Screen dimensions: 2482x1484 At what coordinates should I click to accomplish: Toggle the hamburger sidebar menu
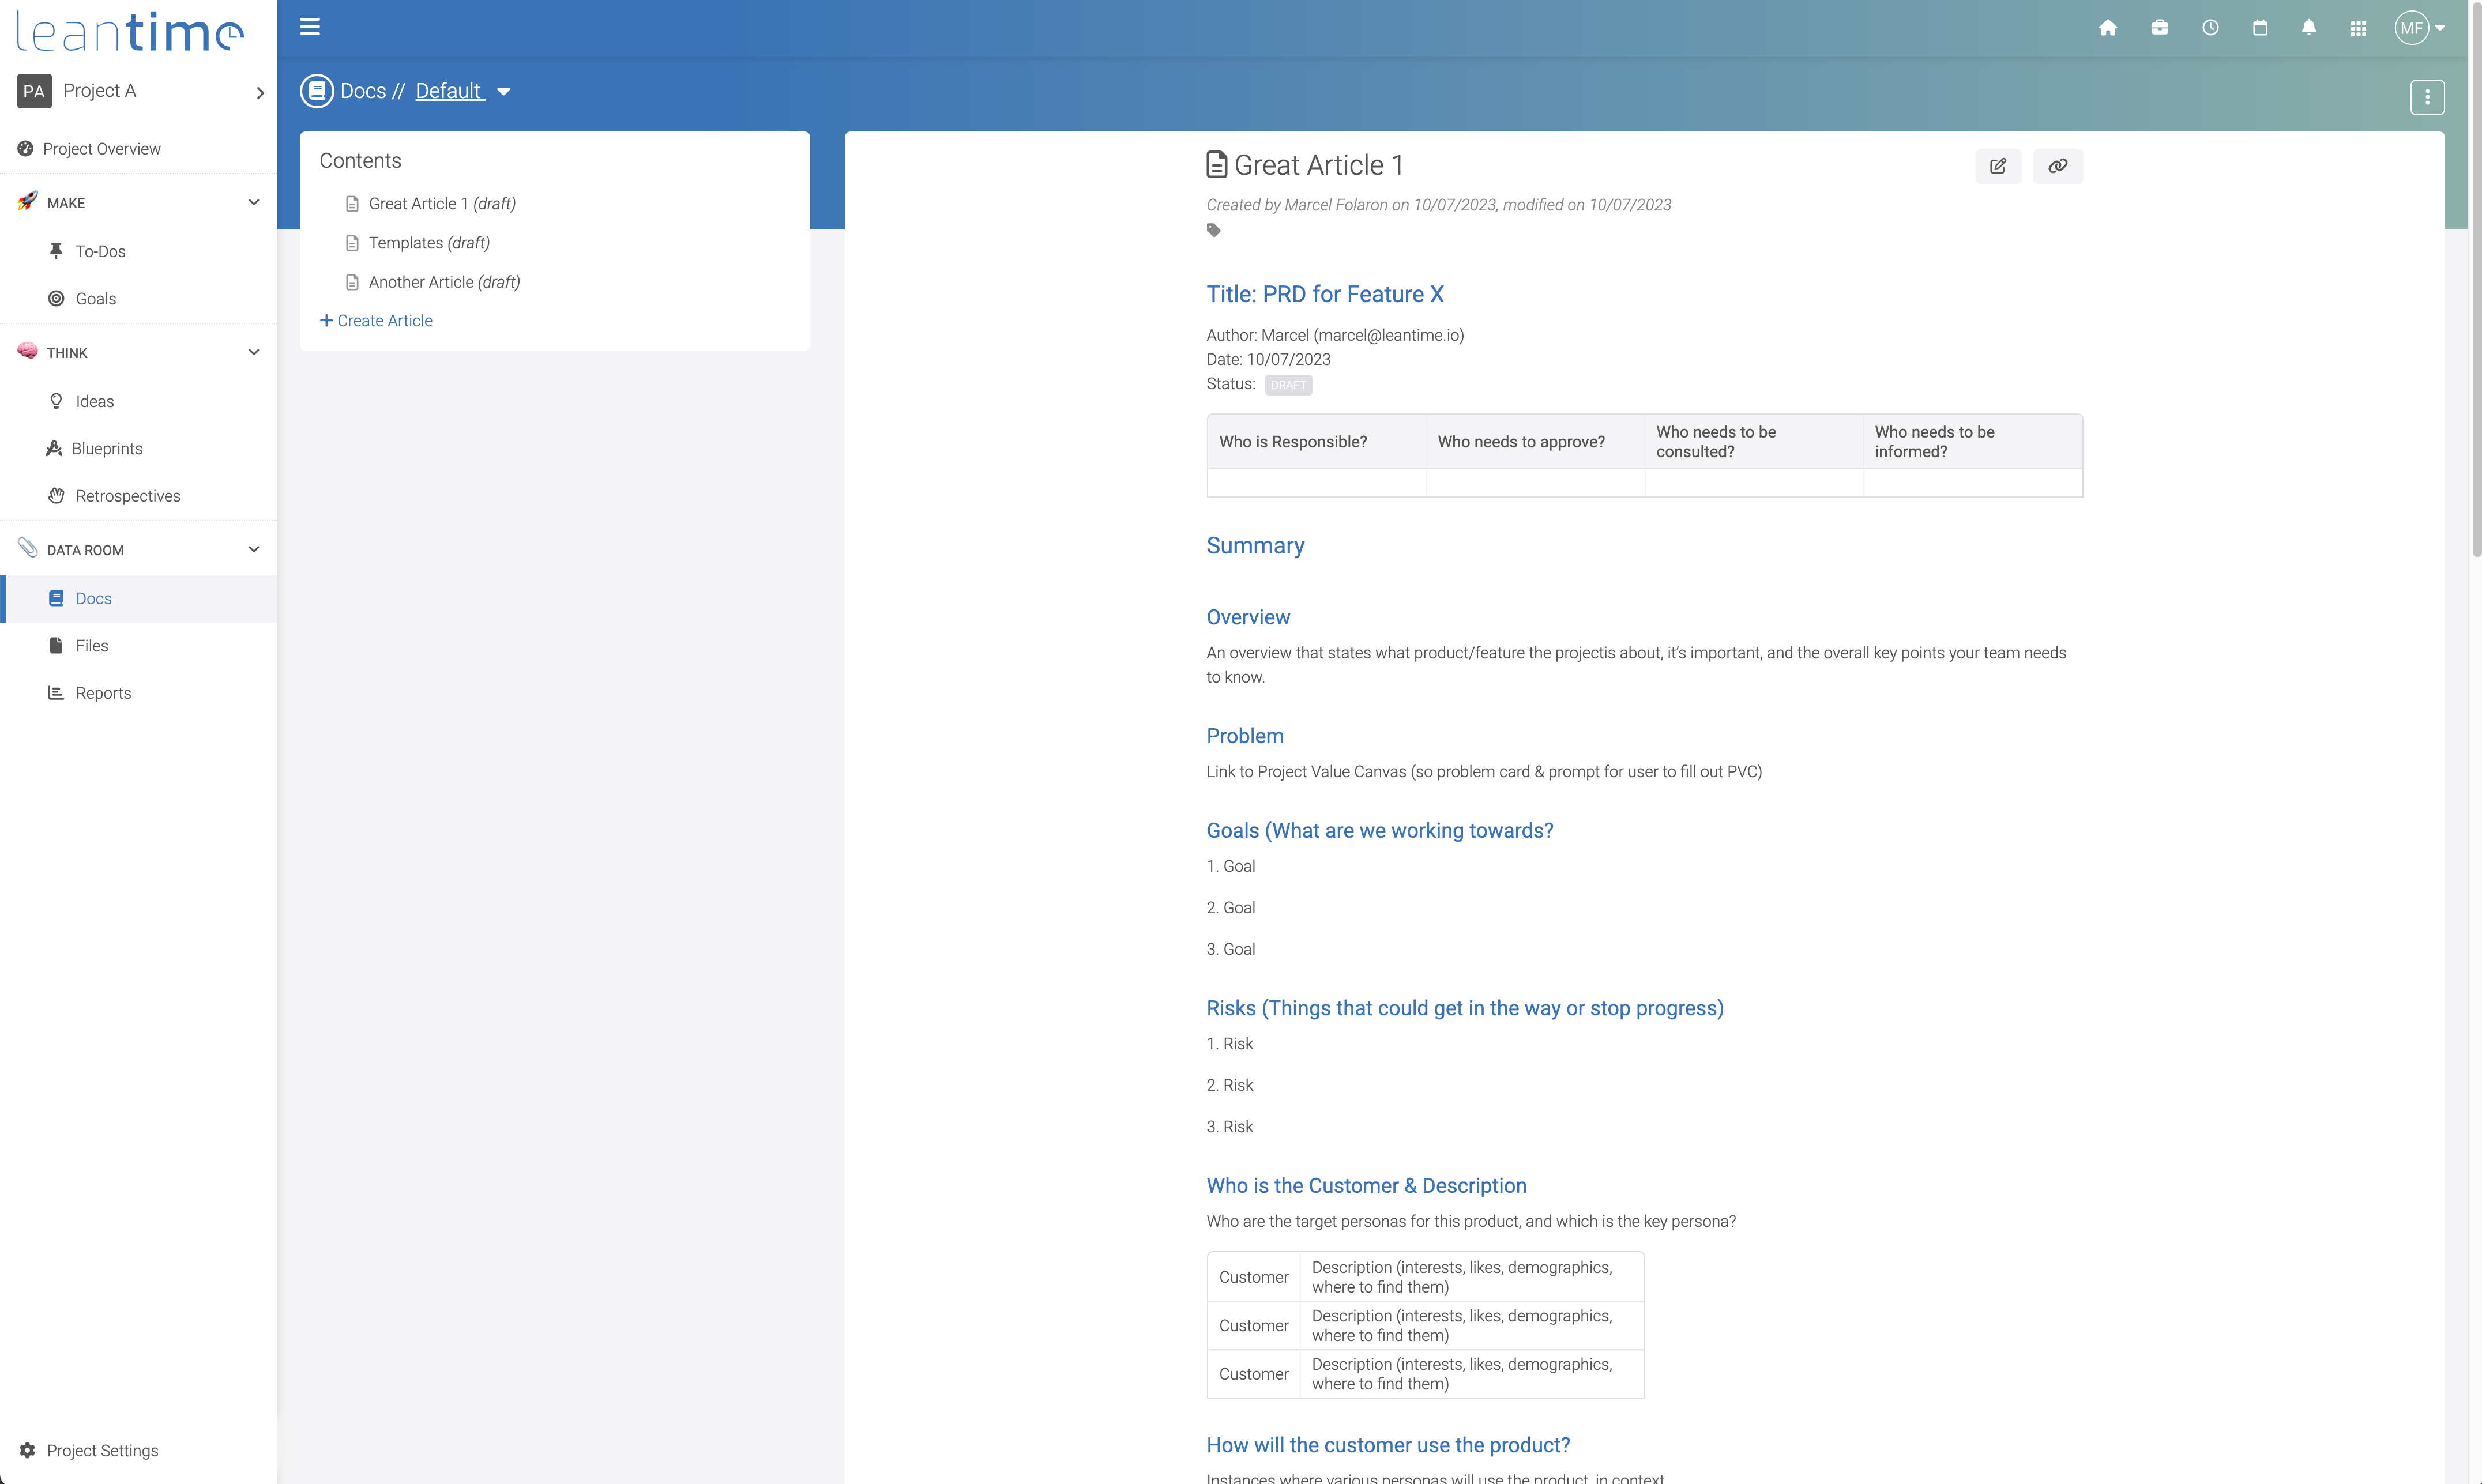(310, 27)
